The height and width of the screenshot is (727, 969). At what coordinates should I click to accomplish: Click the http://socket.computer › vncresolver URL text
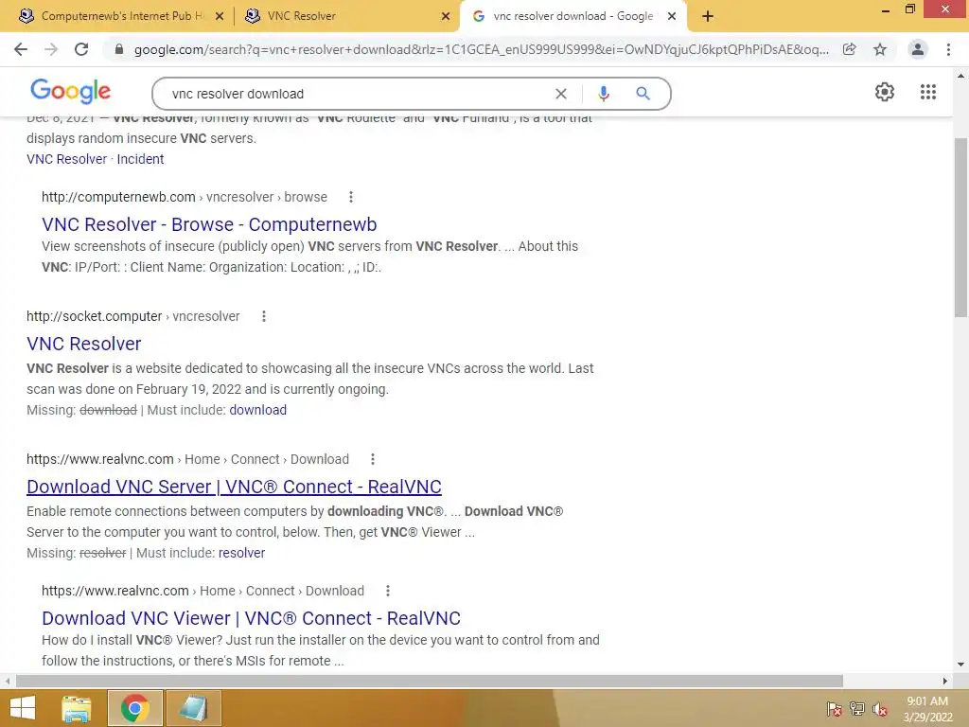point(132,316)
